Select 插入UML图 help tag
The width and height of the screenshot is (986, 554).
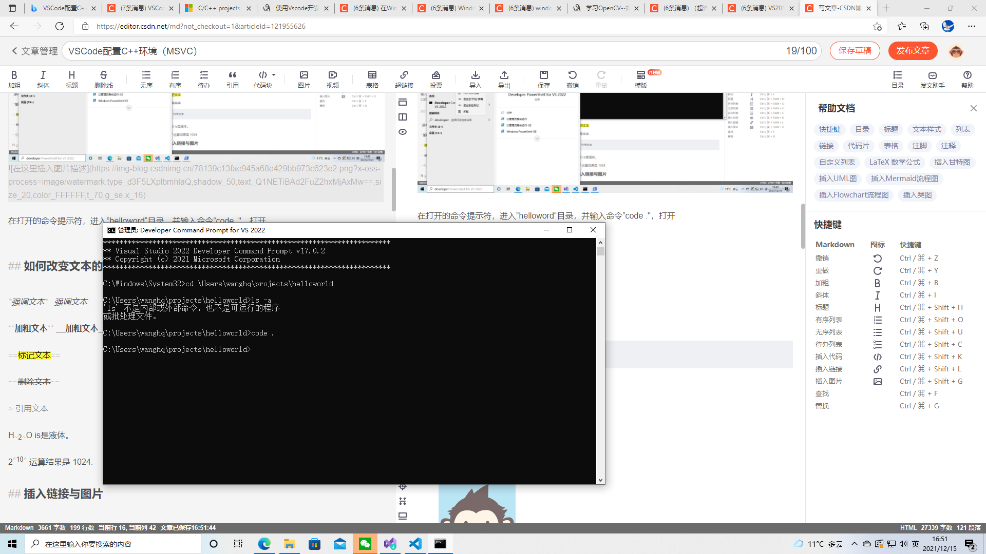click(838, 179)
